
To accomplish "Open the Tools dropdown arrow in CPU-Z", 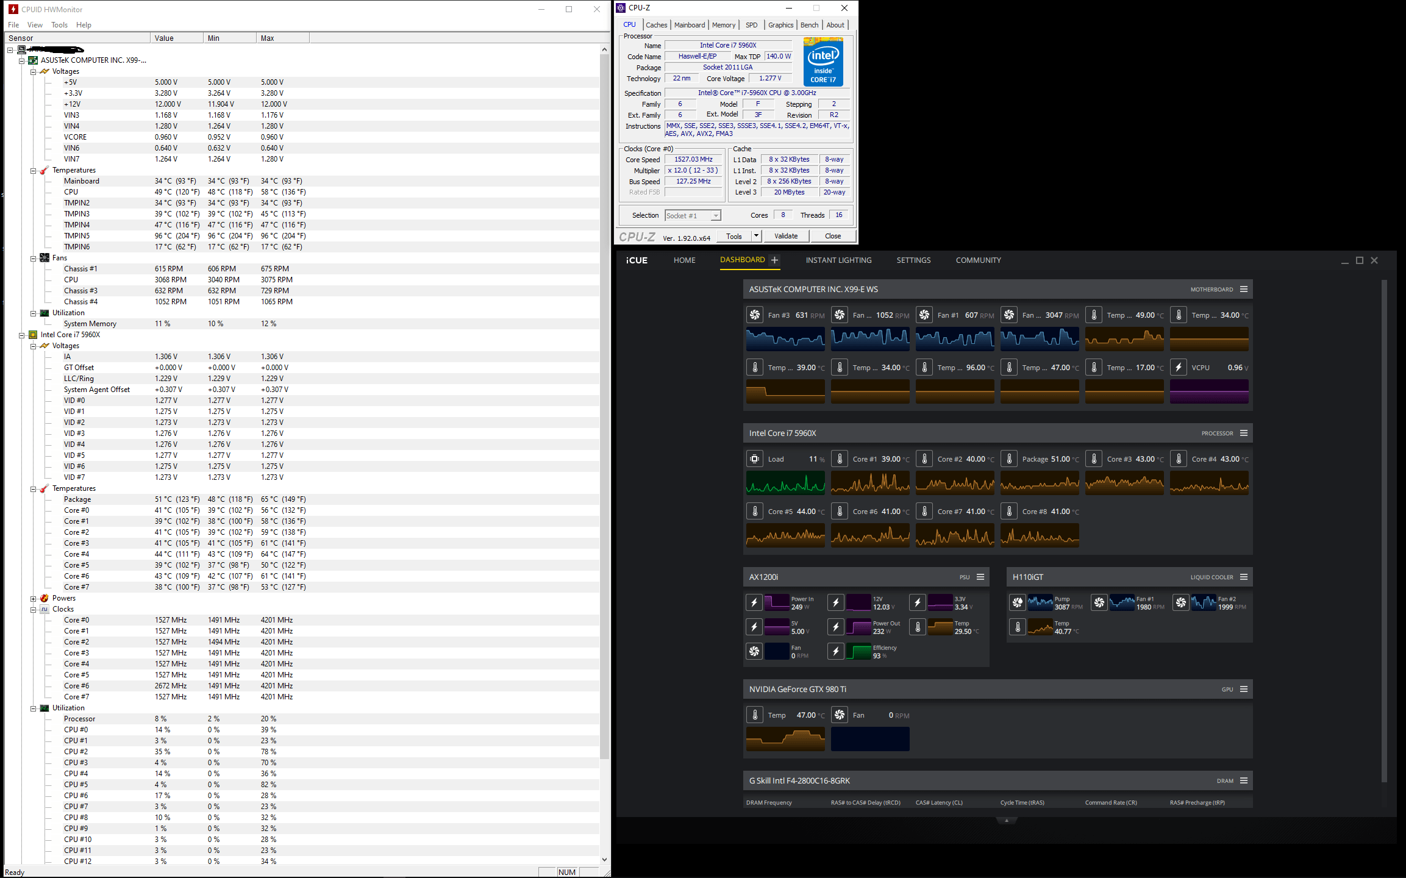I will pos(756,236).
